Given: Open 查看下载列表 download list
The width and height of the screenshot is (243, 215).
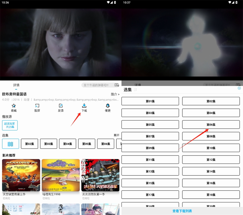Looking at the screenshot, I should (182, 211).
